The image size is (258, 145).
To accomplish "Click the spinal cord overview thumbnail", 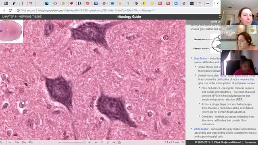I will [x=11, y=31].
